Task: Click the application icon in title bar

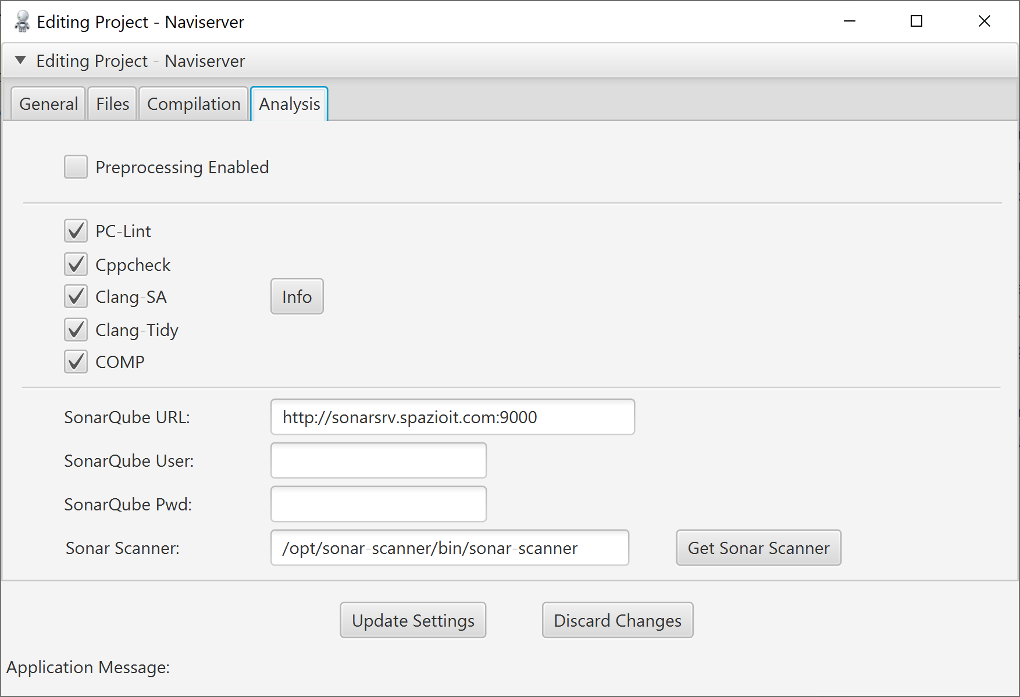Action: tap(22, 22)
